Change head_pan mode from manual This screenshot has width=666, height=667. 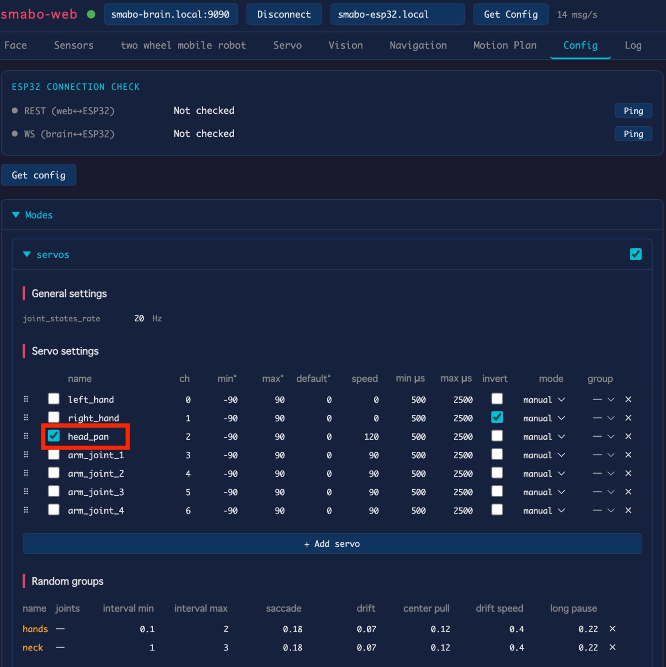pos(544,437)
